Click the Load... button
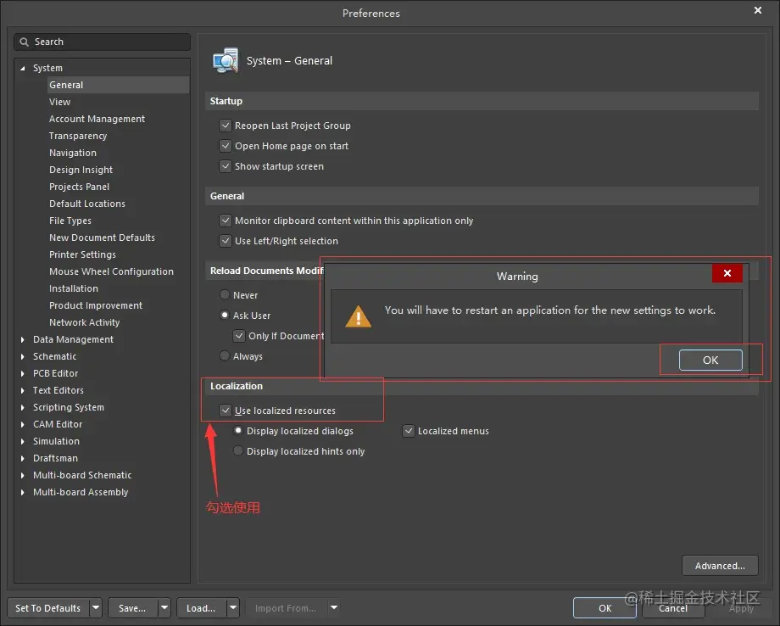 202,607
